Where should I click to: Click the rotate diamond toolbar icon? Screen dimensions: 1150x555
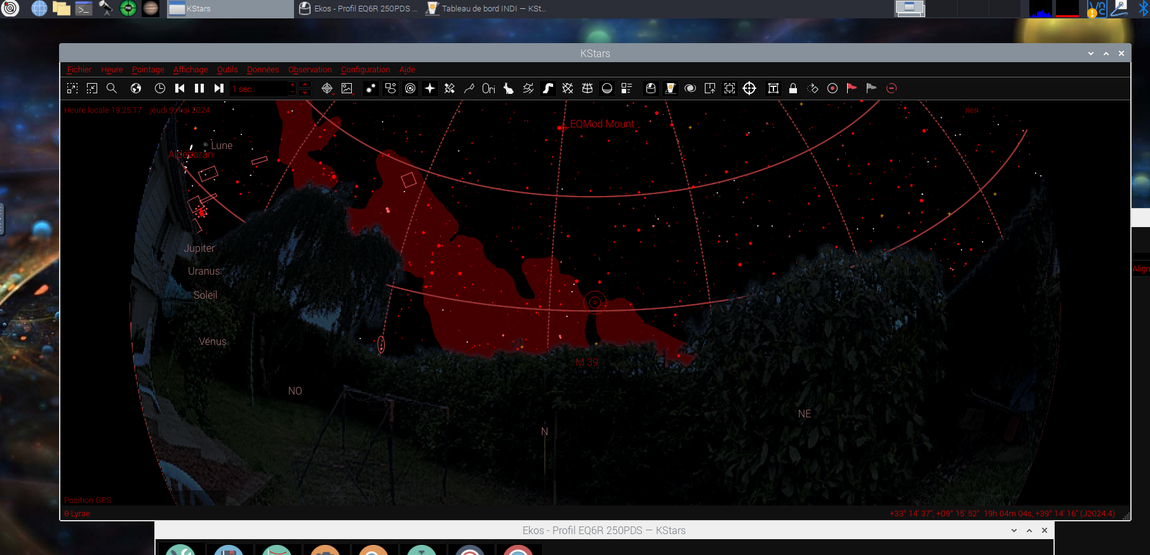[813, 89]
